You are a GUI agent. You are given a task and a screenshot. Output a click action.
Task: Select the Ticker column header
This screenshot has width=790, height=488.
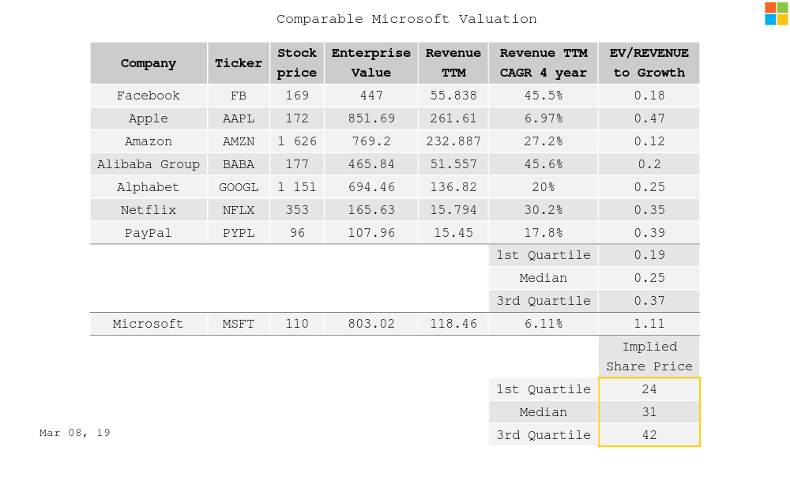239,63
